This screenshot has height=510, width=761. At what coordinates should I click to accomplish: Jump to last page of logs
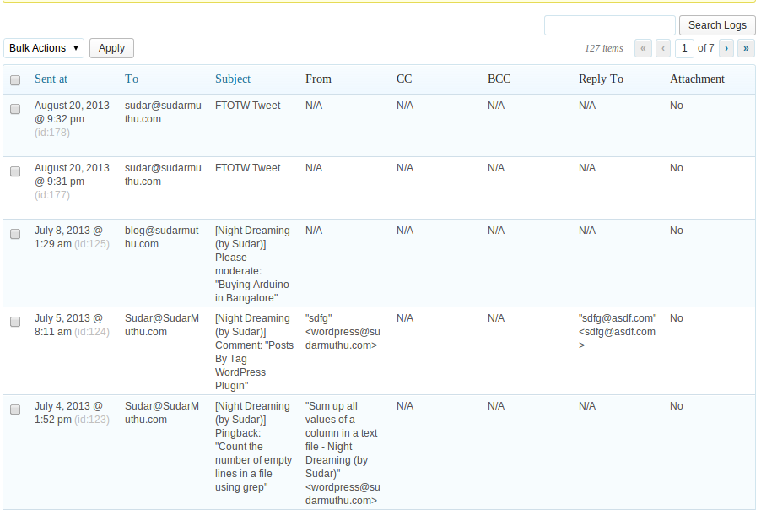click(746, 48)
